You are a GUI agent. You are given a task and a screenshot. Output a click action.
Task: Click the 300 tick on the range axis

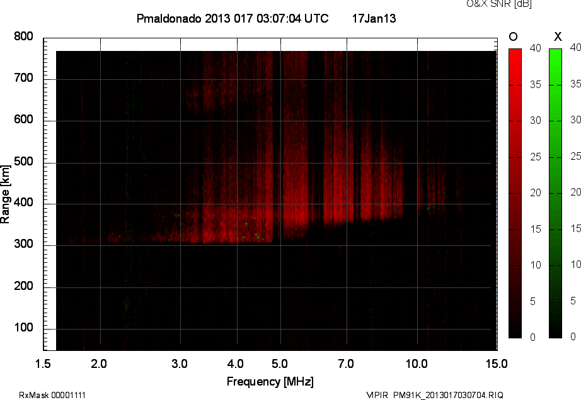(23, 244)
